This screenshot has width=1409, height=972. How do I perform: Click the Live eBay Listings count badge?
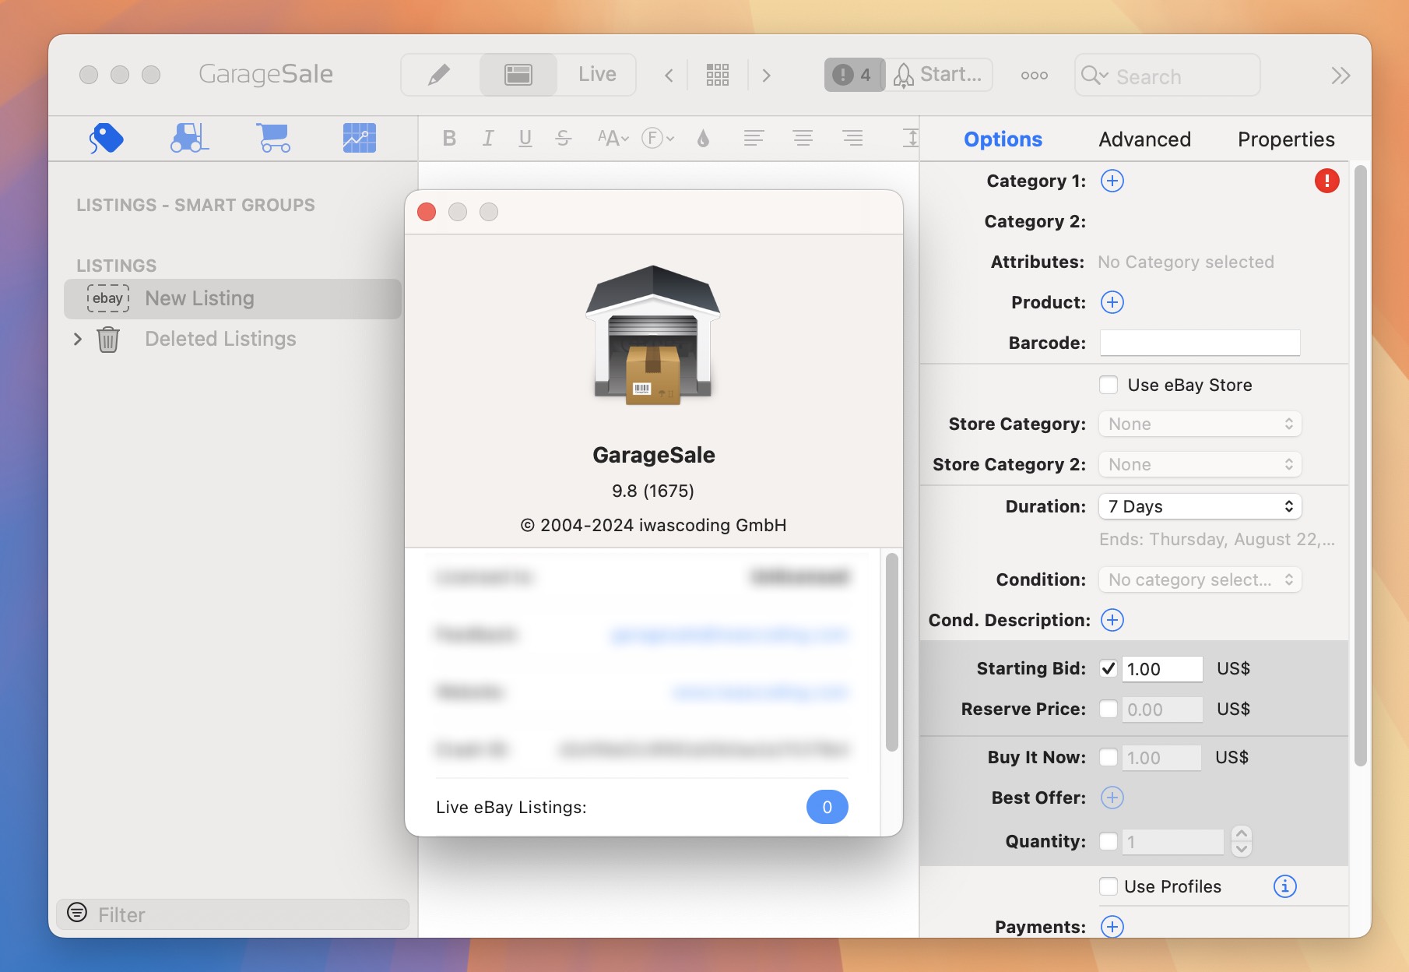pyautogui.click(x=827, y=807)
